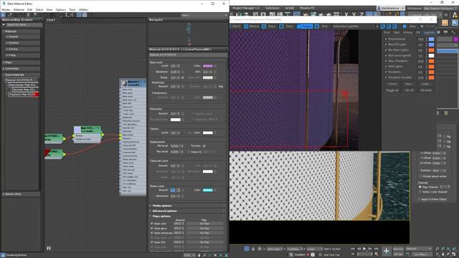Screen dimensions: 459x258
Task: Click the Tools icon in frame buffer toolbar
Action: pos(281,27)
